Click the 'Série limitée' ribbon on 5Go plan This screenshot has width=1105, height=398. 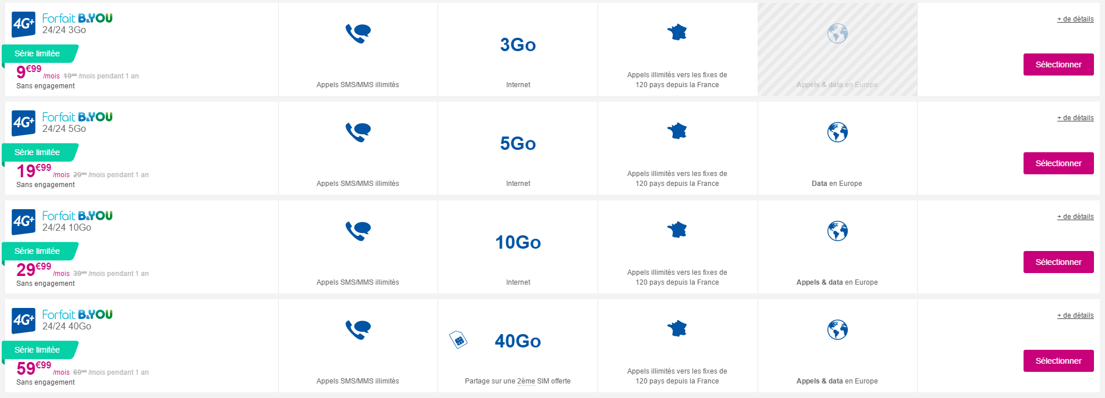click(38, 152)
